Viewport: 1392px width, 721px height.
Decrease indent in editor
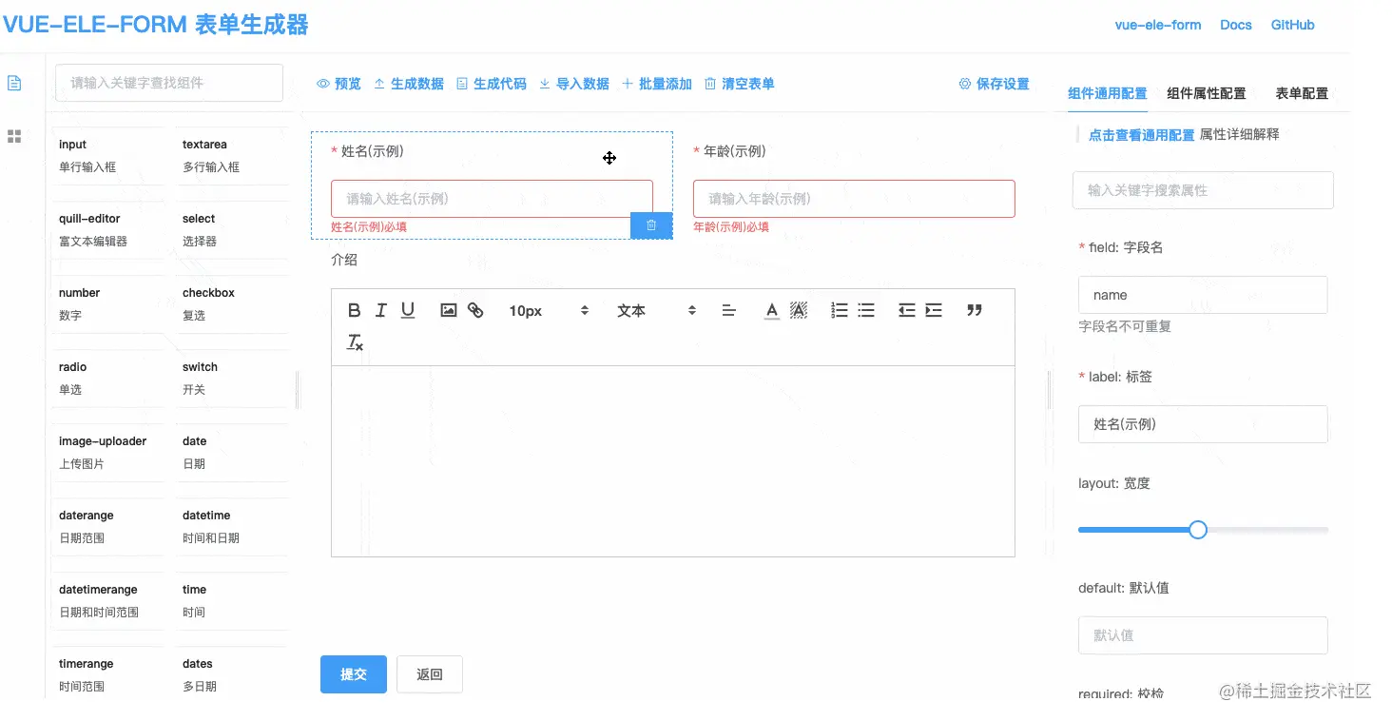point(907,310)
